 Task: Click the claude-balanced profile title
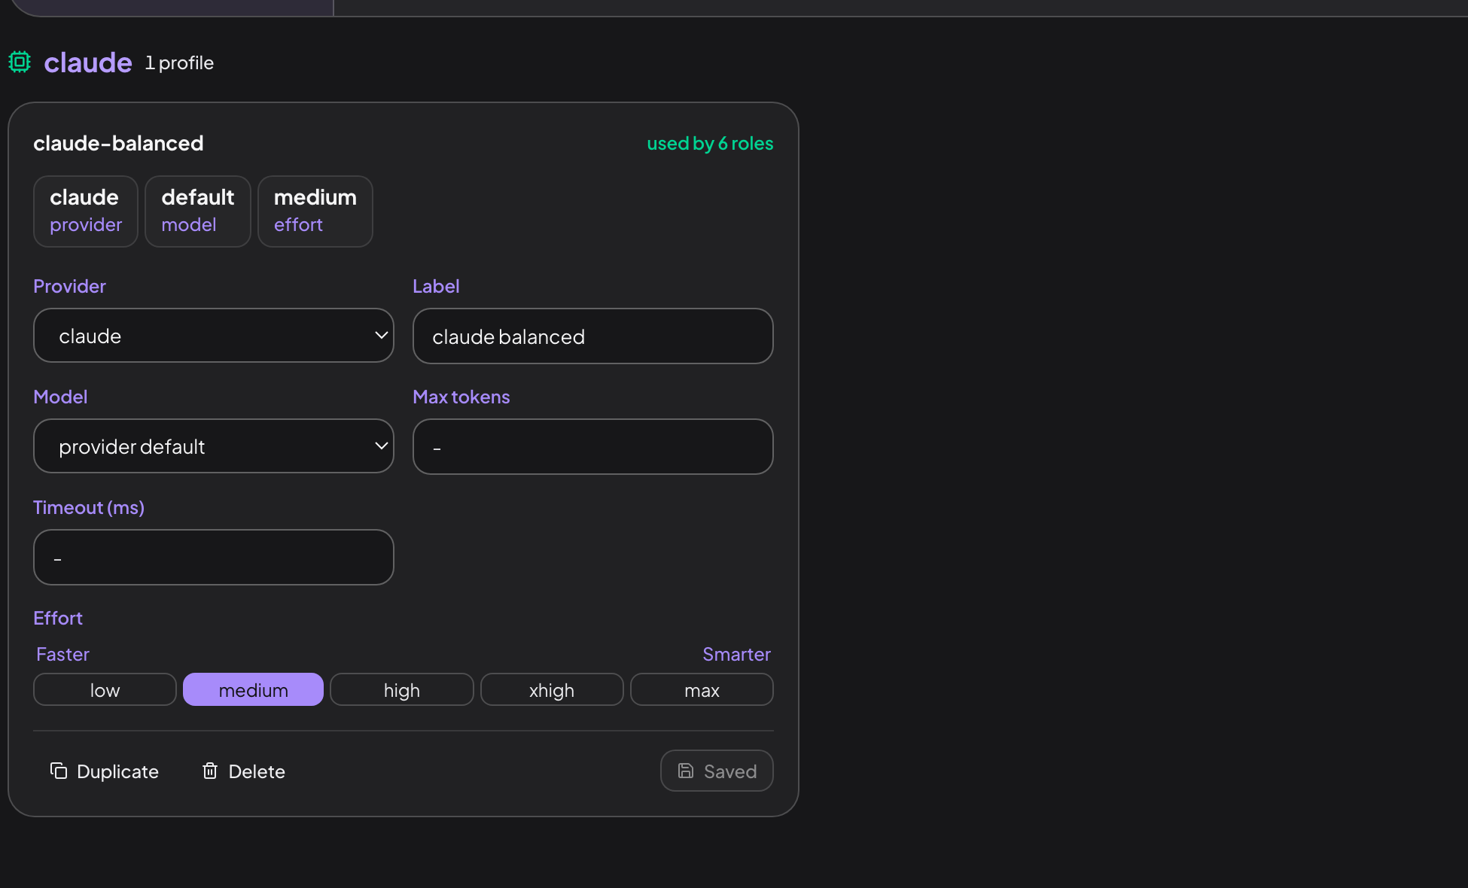[x=118, y=143]
